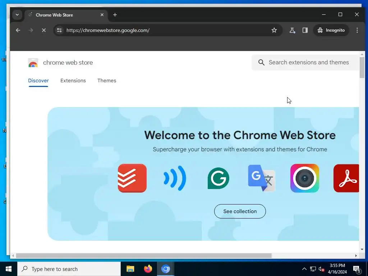The height and width of the screenshot is (276, 368).
Task: Switch to the Discover tab
Action: coord(38,80)
